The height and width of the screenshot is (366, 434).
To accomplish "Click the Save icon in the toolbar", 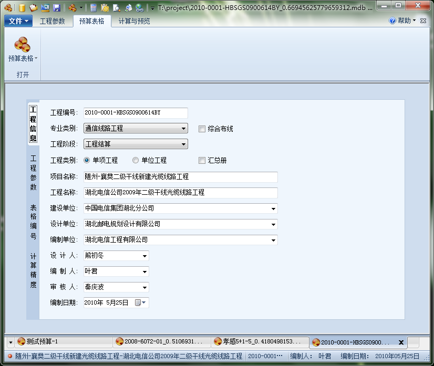I will click(56, 7).
